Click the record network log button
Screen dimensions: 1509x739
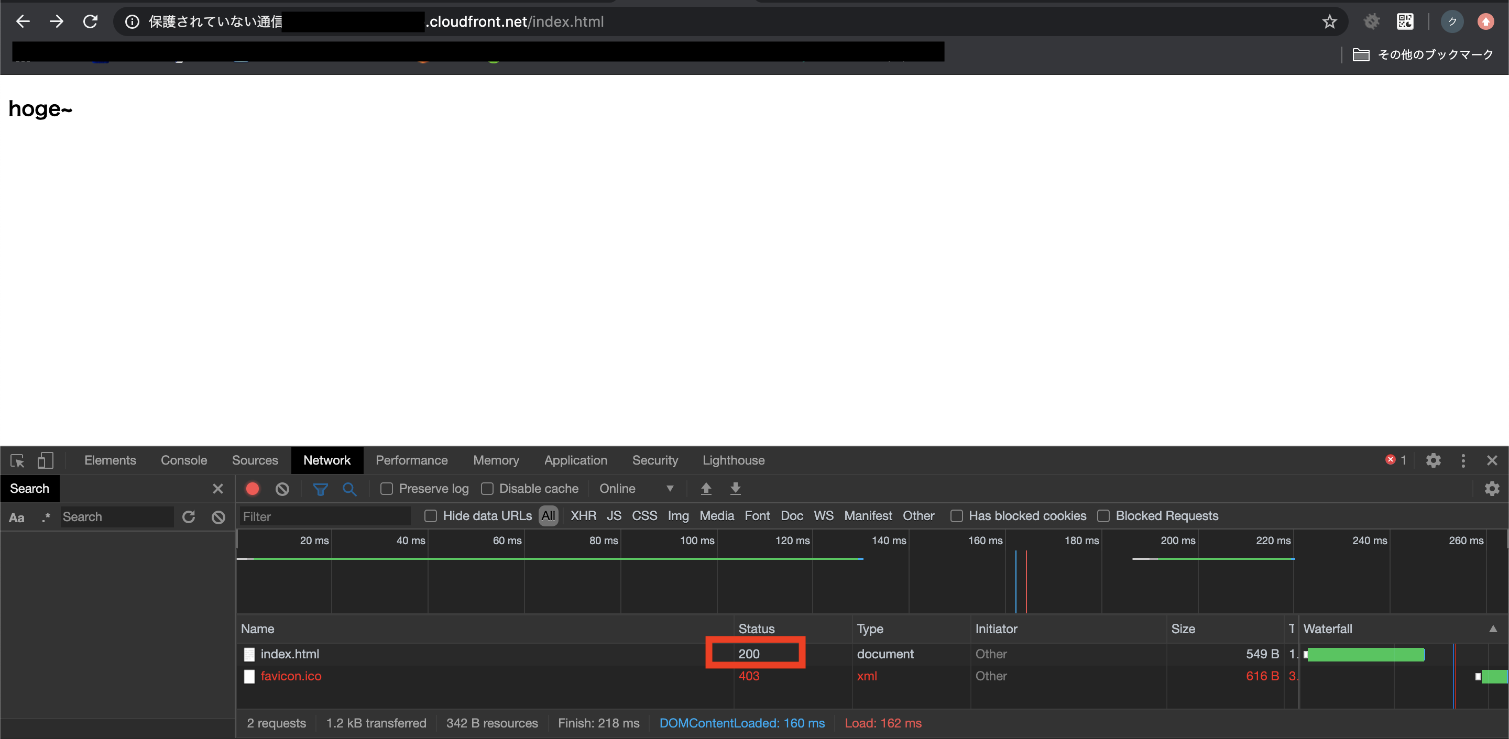(x=253, y=488)
